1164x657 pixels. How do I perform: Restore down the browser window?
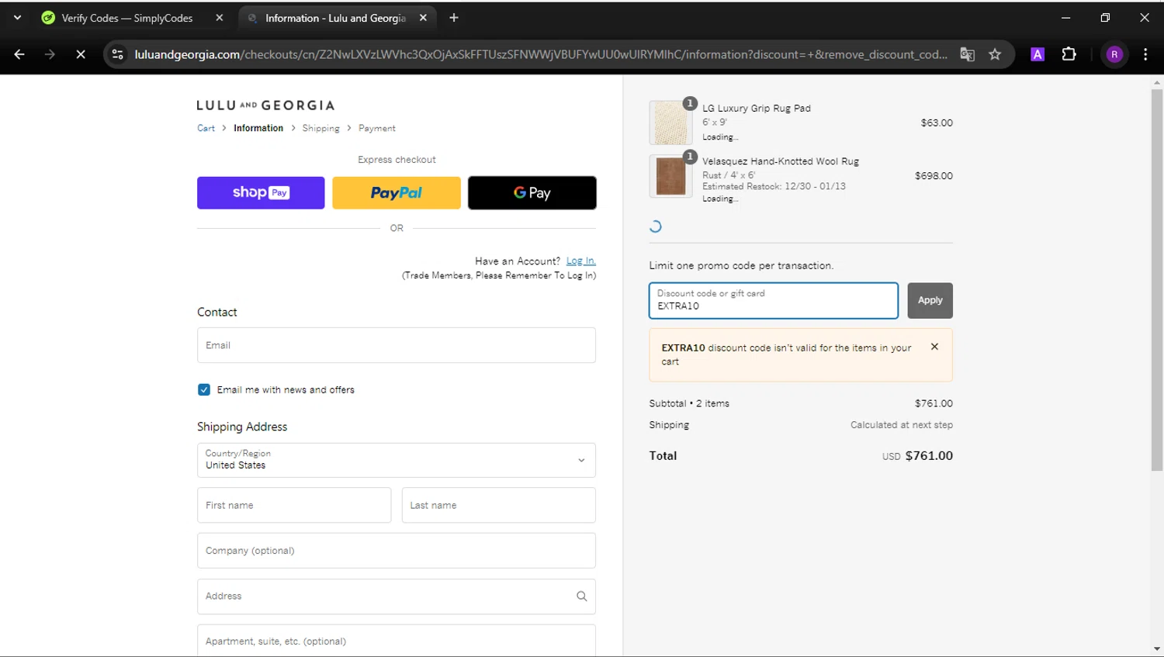coord(1105,17)
